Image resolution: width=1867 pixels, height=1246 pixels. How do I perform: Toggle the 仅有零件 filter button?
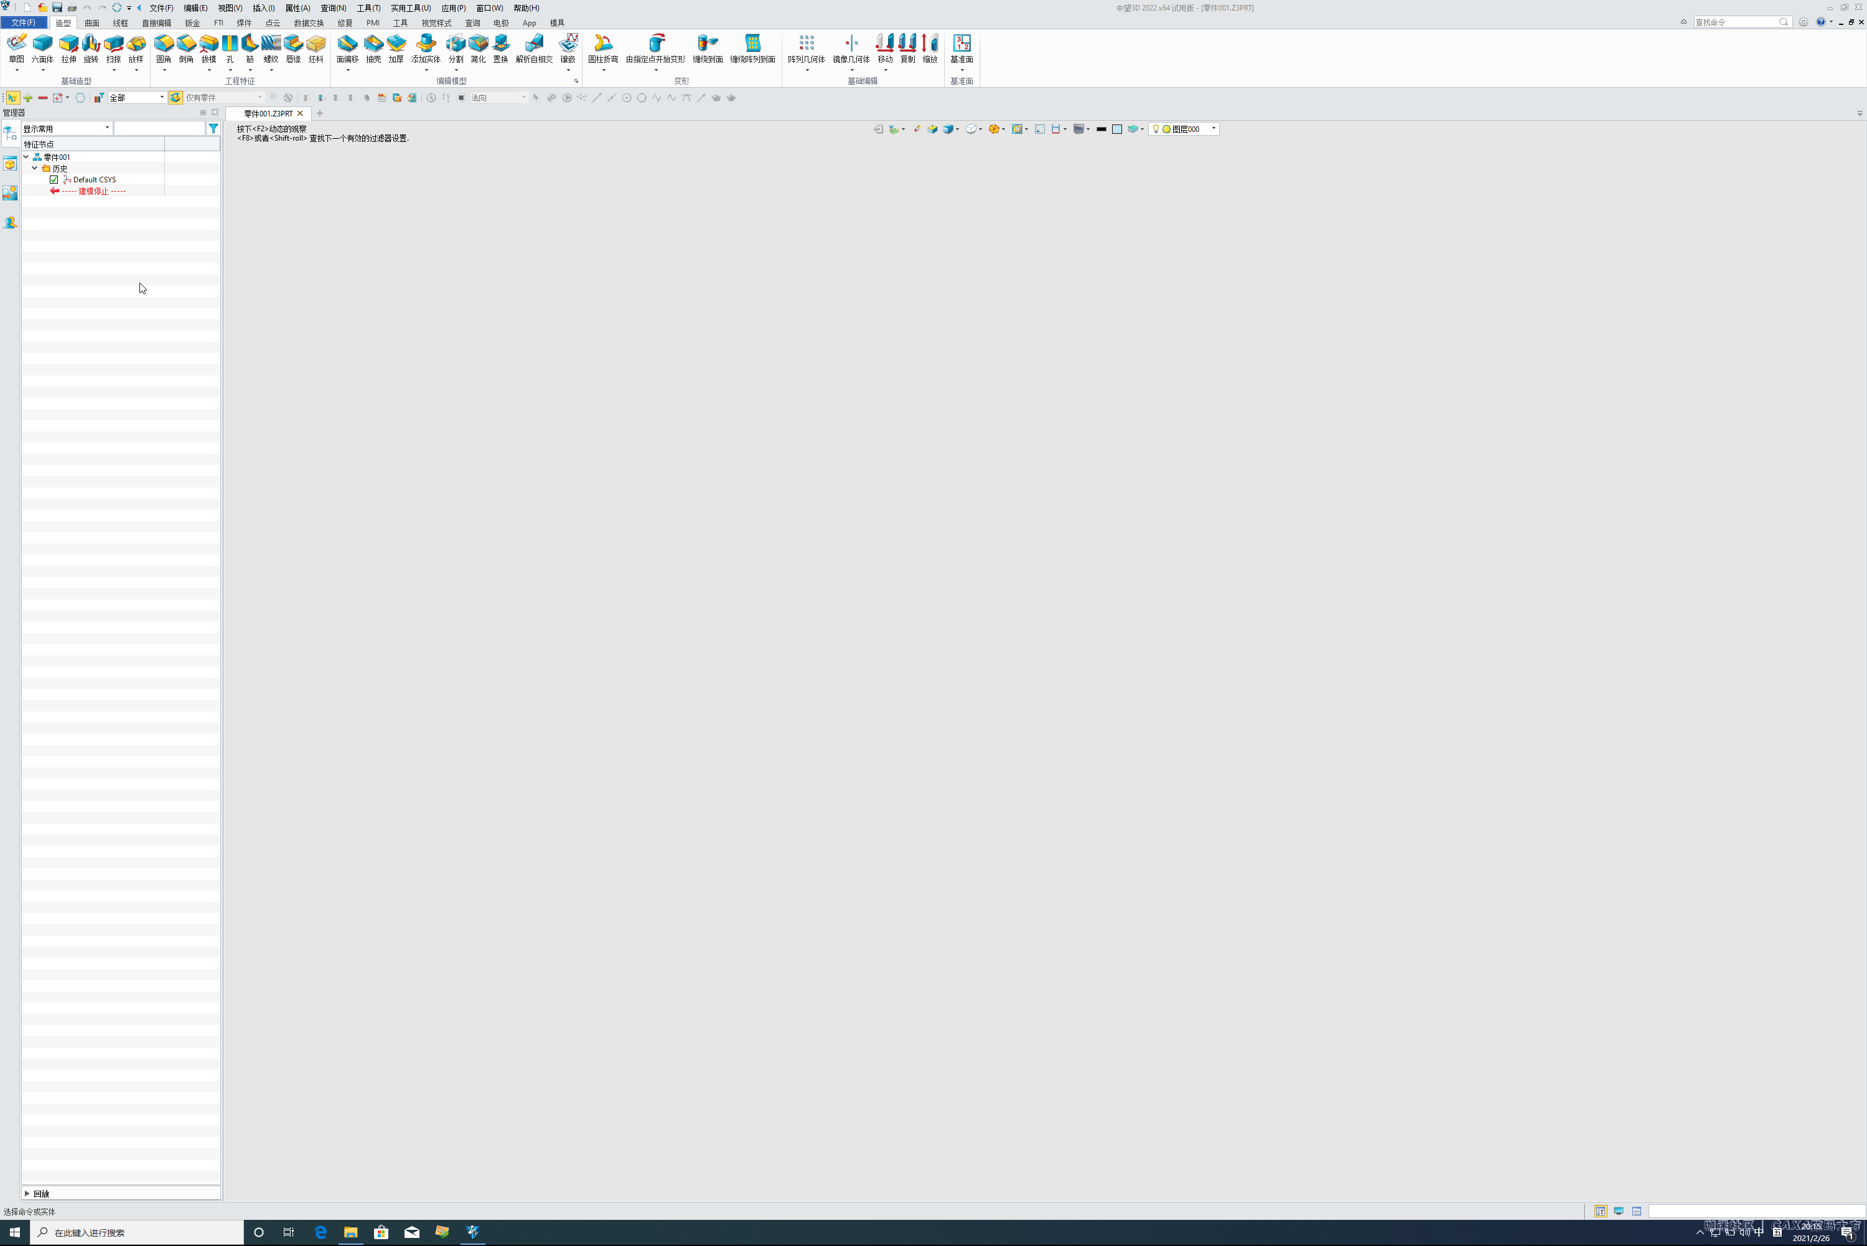tap(175, 98)
